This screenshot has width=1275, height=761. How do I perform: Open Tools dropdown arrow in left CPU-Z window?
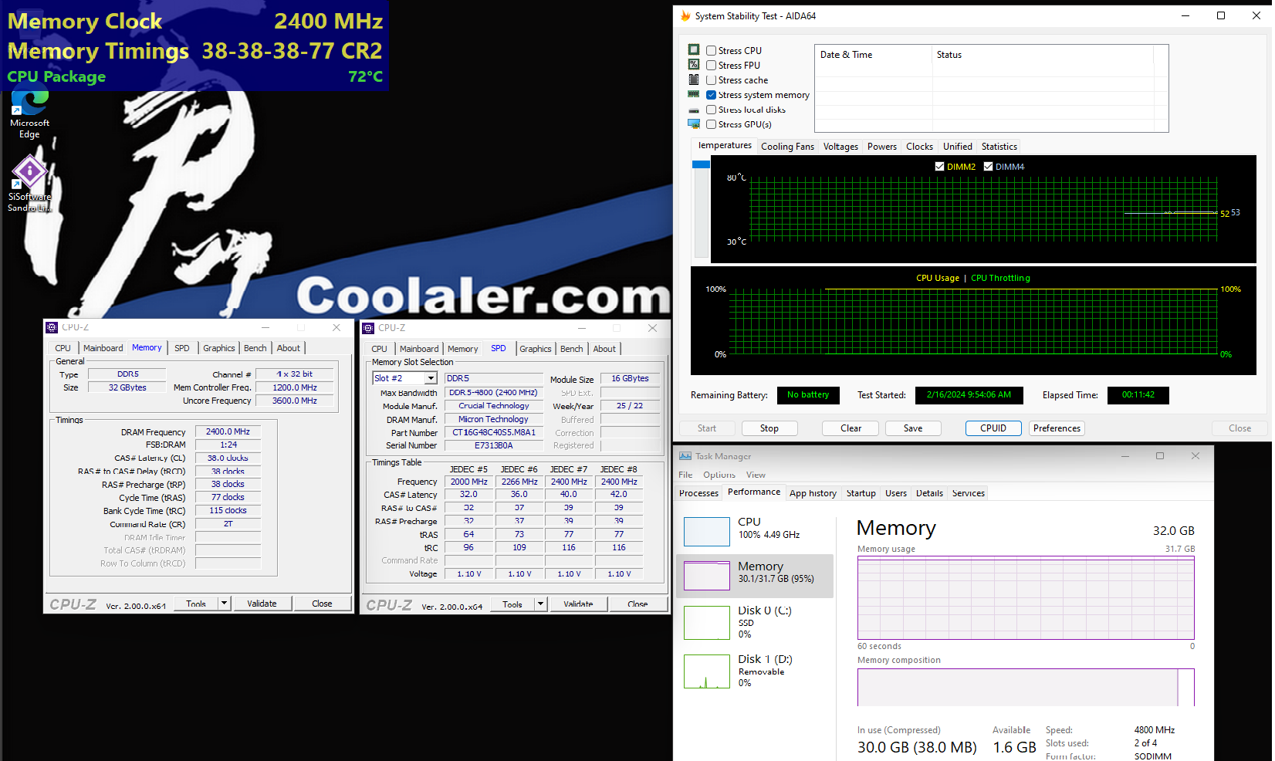click(225, 604)
